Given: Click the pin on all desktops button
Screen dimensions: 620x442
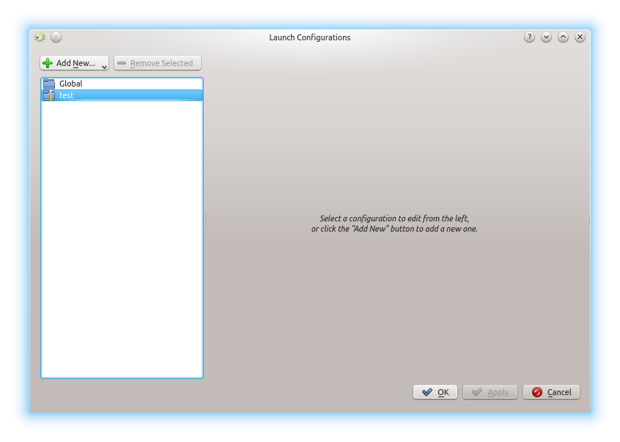Looking at the screenshot, I should (56, 37).
